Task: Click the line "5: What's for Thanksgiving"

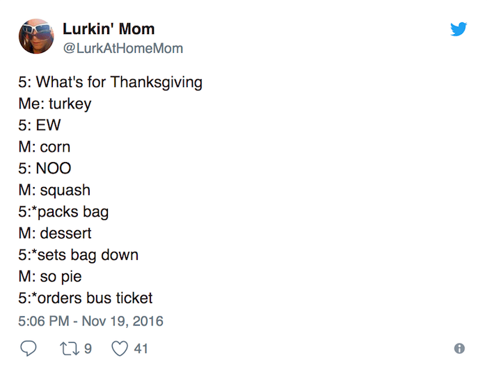Action: coord(110,83)
